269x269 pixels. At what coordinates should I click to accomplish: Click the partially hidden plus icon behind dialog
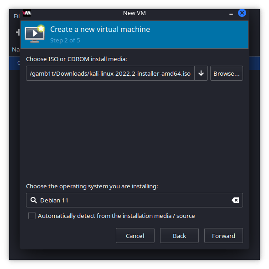tap(18, 32)
